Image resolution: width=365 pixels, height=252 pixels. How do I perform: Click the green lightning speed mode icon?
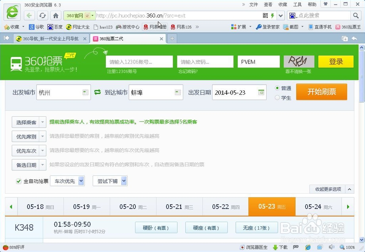(272, 16)
